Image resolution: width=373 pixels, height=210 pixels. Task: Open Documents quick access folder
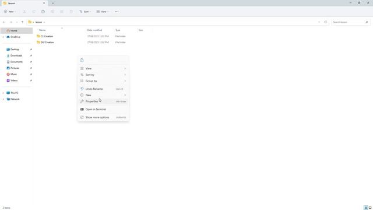[x=16, y=62]
